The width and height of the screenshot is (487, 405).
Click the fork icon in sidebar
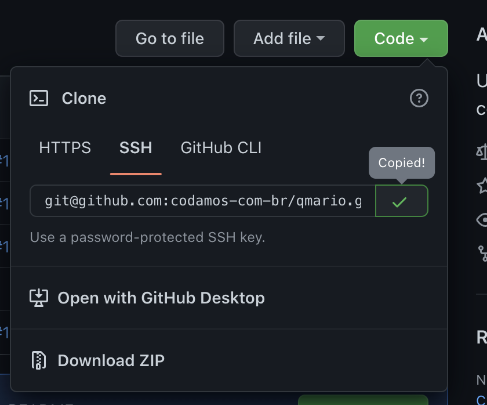pos(482,252)
